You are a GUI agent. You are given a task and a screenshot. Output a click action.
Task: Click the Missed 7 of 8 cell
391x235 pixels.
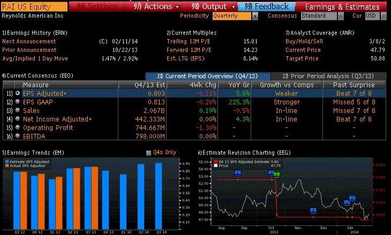354,110
